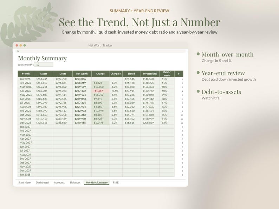
Task: Click the Jun 2027 month cell
Action: coord(26,147)
